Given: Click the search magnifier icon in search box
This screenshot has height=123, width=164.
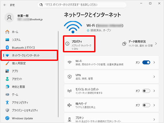Looking at the screenshot, I should [x=41, y=5].
